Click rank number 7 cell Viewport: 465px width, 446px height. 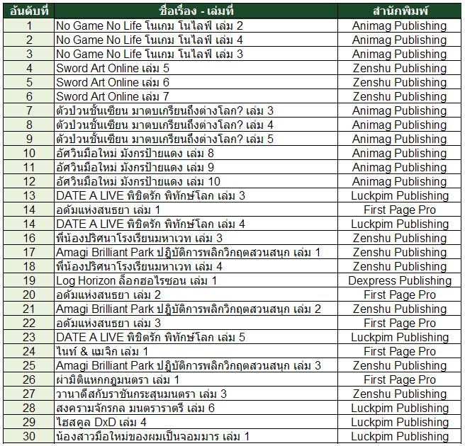coord(29,110)
